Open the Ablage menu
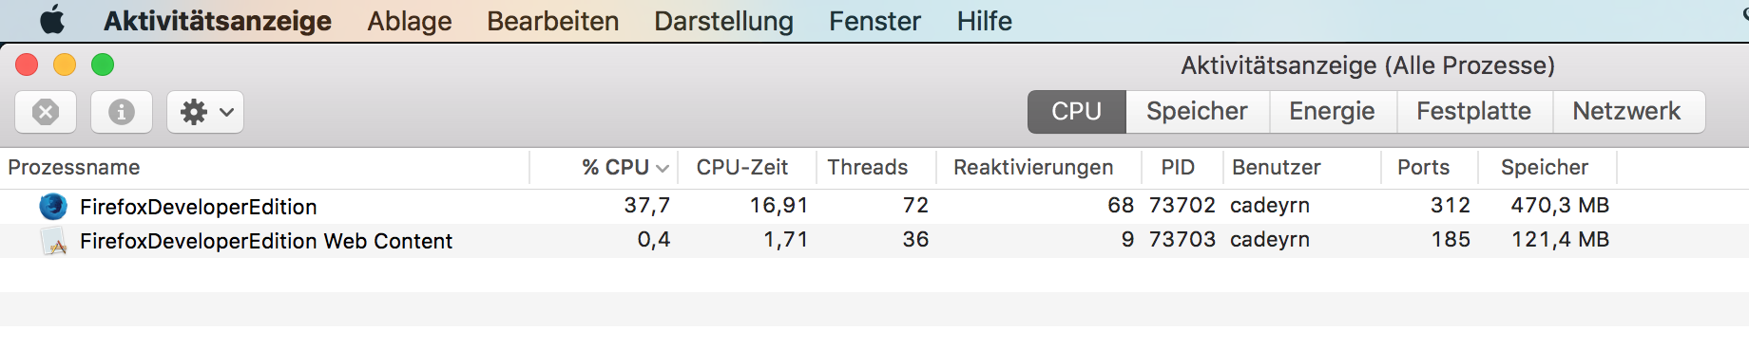The image size is (1749, 349). [410, 21]
